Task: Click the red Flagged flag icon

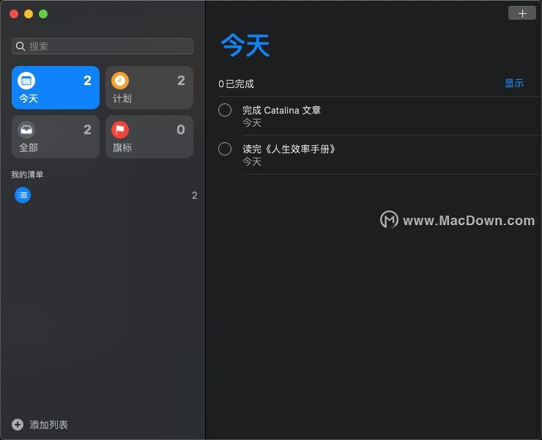Action: click(120, 130)
